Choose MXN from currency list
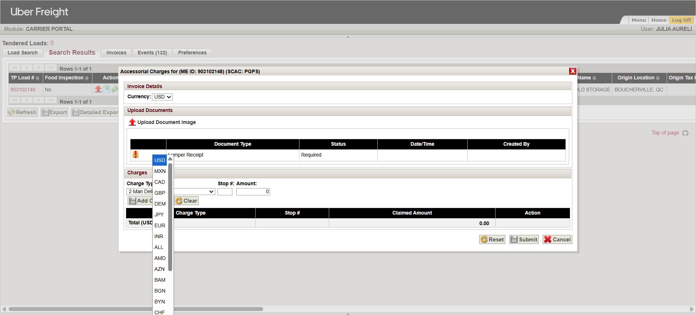696x315 pixels. [159, 171]
